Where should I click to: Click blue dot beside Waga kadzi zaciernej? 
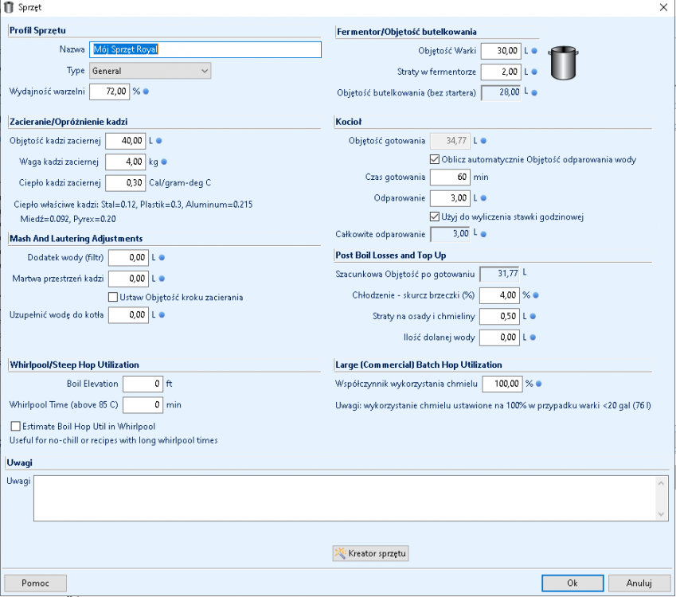pyautogui.click(x=164, y=162)
